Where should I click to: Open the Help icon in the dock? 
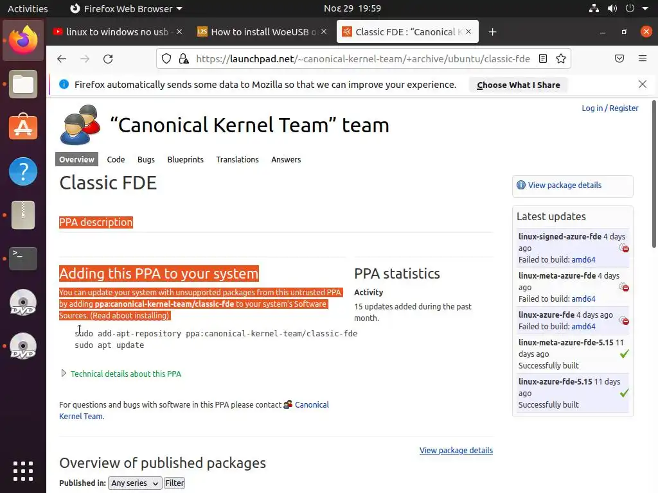(23, 171)
